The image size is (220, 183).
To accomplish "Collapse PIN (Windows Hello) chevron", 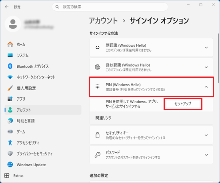I will coord(206,87).
